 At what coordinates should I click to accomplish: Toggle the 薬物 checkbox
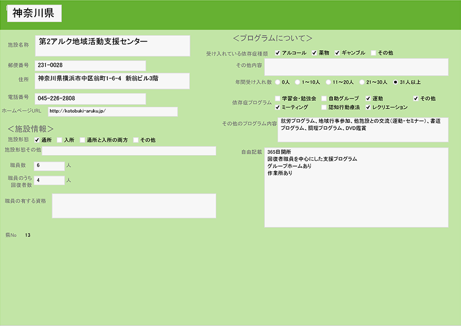click(x=314, y=53)
